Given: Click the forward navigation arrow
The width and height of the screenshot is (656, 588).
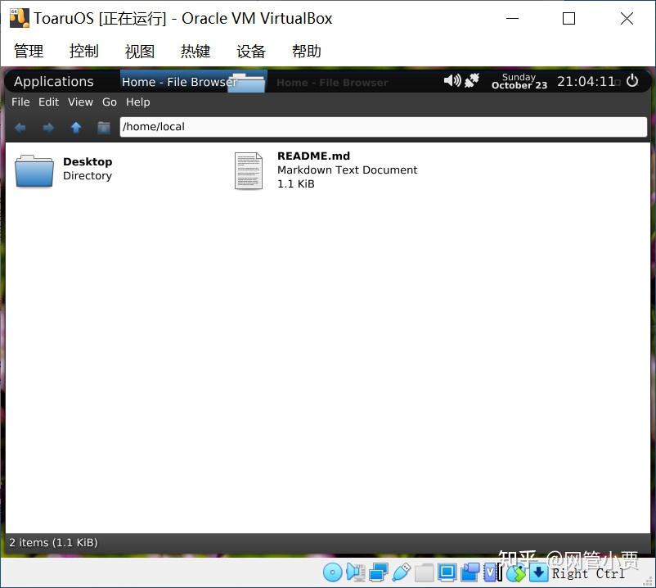Looking at the screenshot, I should point(48,127).
